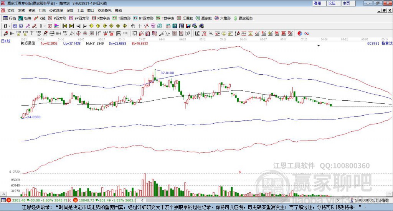Expand panel with triangle at bottom-left of volume
This screenshot has width=393, height=211.
tap(3, 194)
